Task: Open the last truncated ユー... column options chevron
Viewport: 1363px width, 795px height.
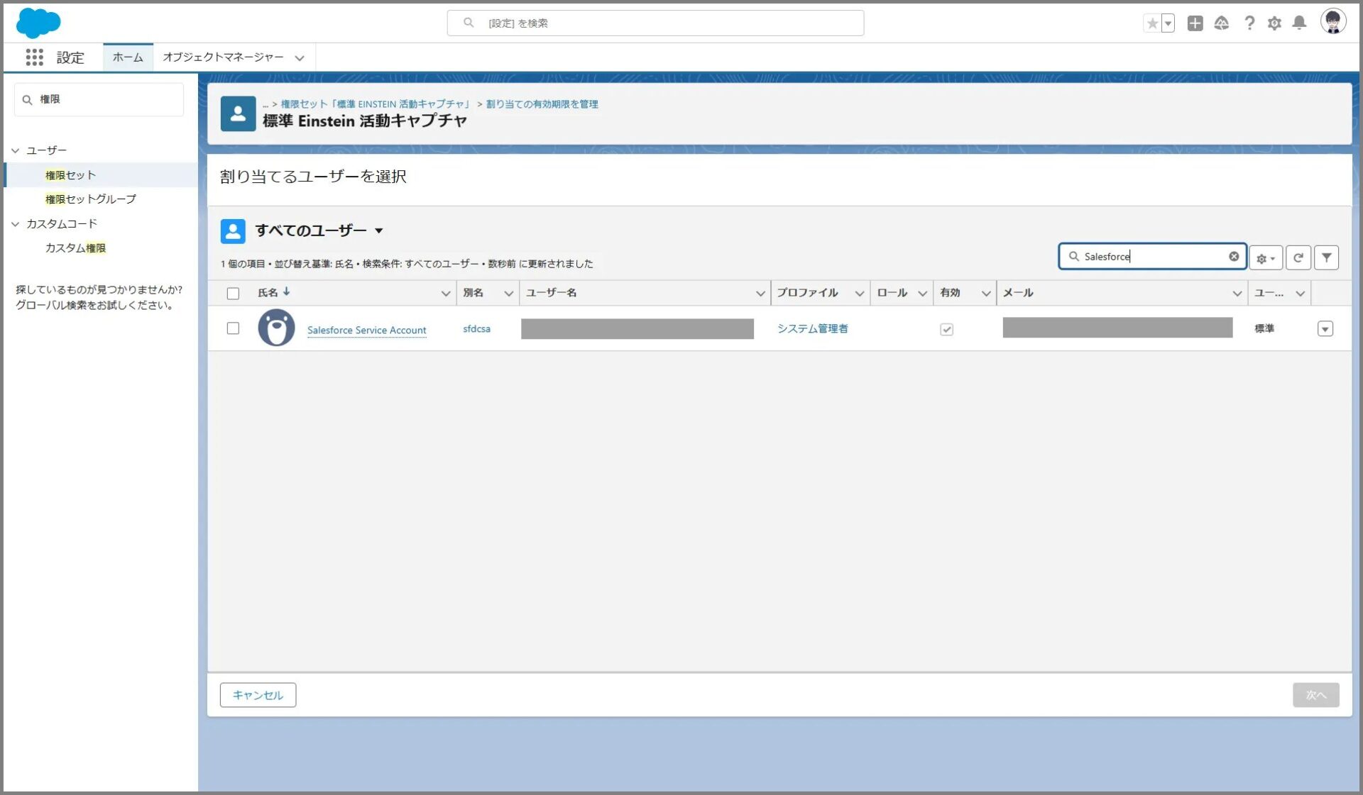Action: pos(1301,294)
